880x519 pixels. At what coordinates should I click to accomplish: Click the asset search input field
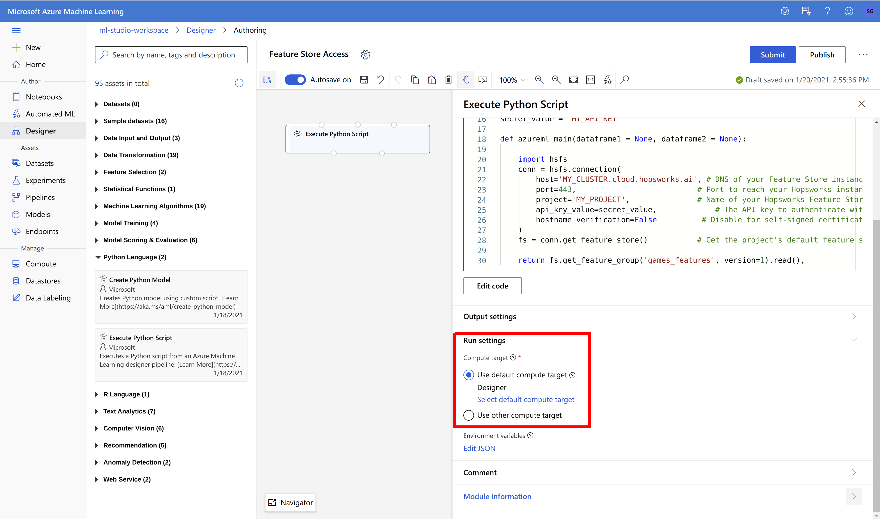(x=171, y=55)
